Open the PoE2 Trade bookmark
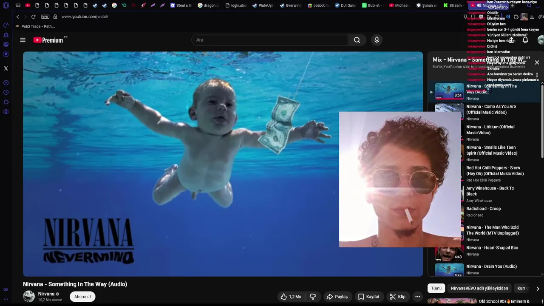Image resolution: width=544 pixels, height=306 pixels. tap(35, 26)
